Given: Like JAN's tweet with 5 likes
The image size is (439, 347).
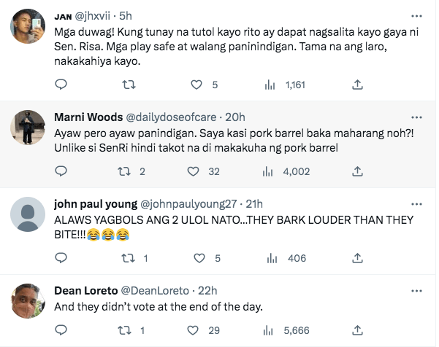Looking at the screenshot, I should tap(196, 85).
